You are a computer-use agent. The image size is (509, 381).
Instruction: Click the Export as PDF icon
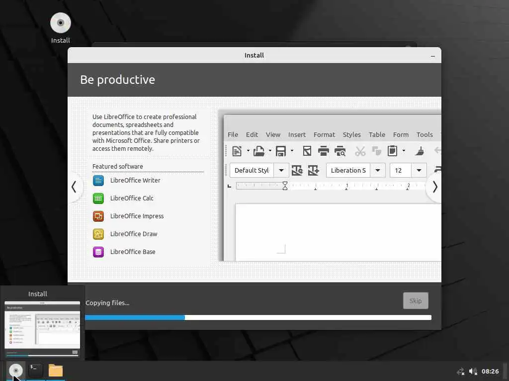pyautogui.click(x=307, y=151)
